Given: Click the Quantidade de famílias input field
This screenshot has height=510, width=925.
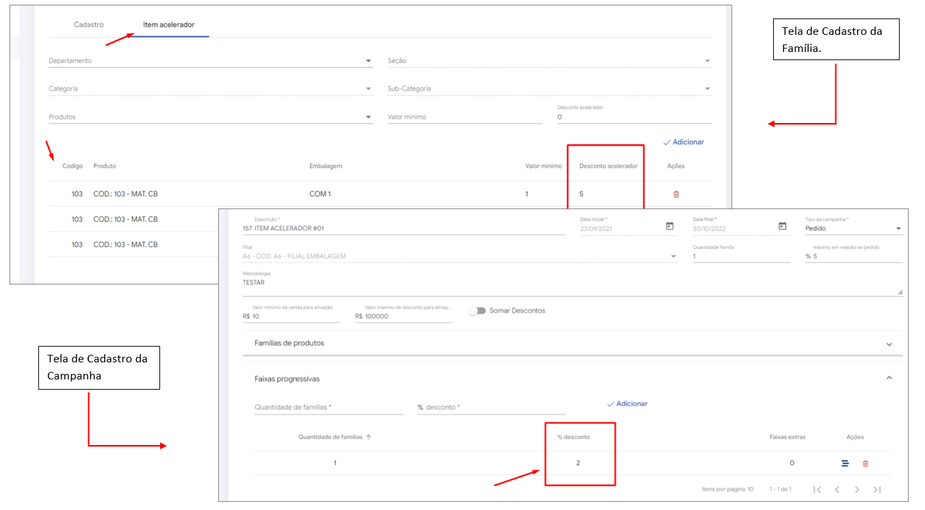Looking at the screenshot, I should click(328, 407).
